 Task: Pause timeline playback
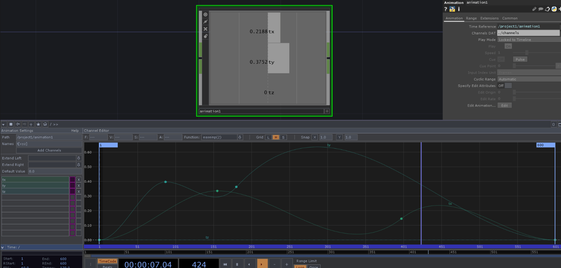tap(237, 264)
